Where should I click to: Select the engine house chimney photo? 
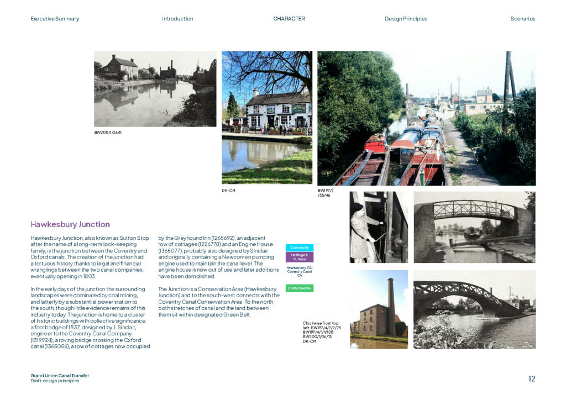[x=379, y=309]
